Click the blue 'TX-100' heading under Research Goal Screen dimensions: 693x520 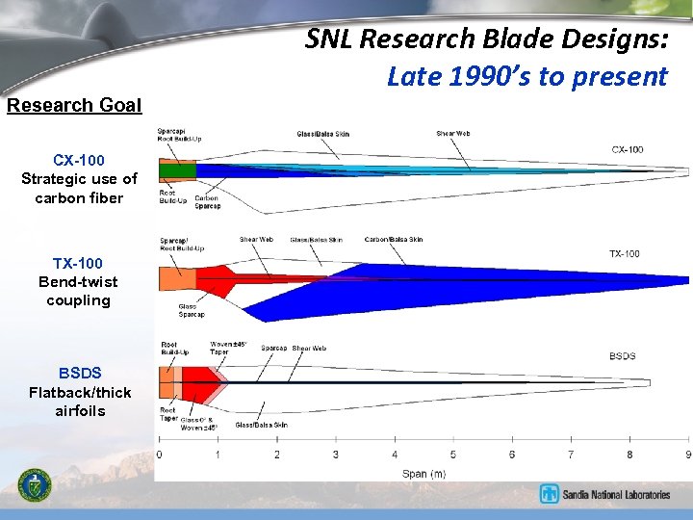(x=78, y=264)
